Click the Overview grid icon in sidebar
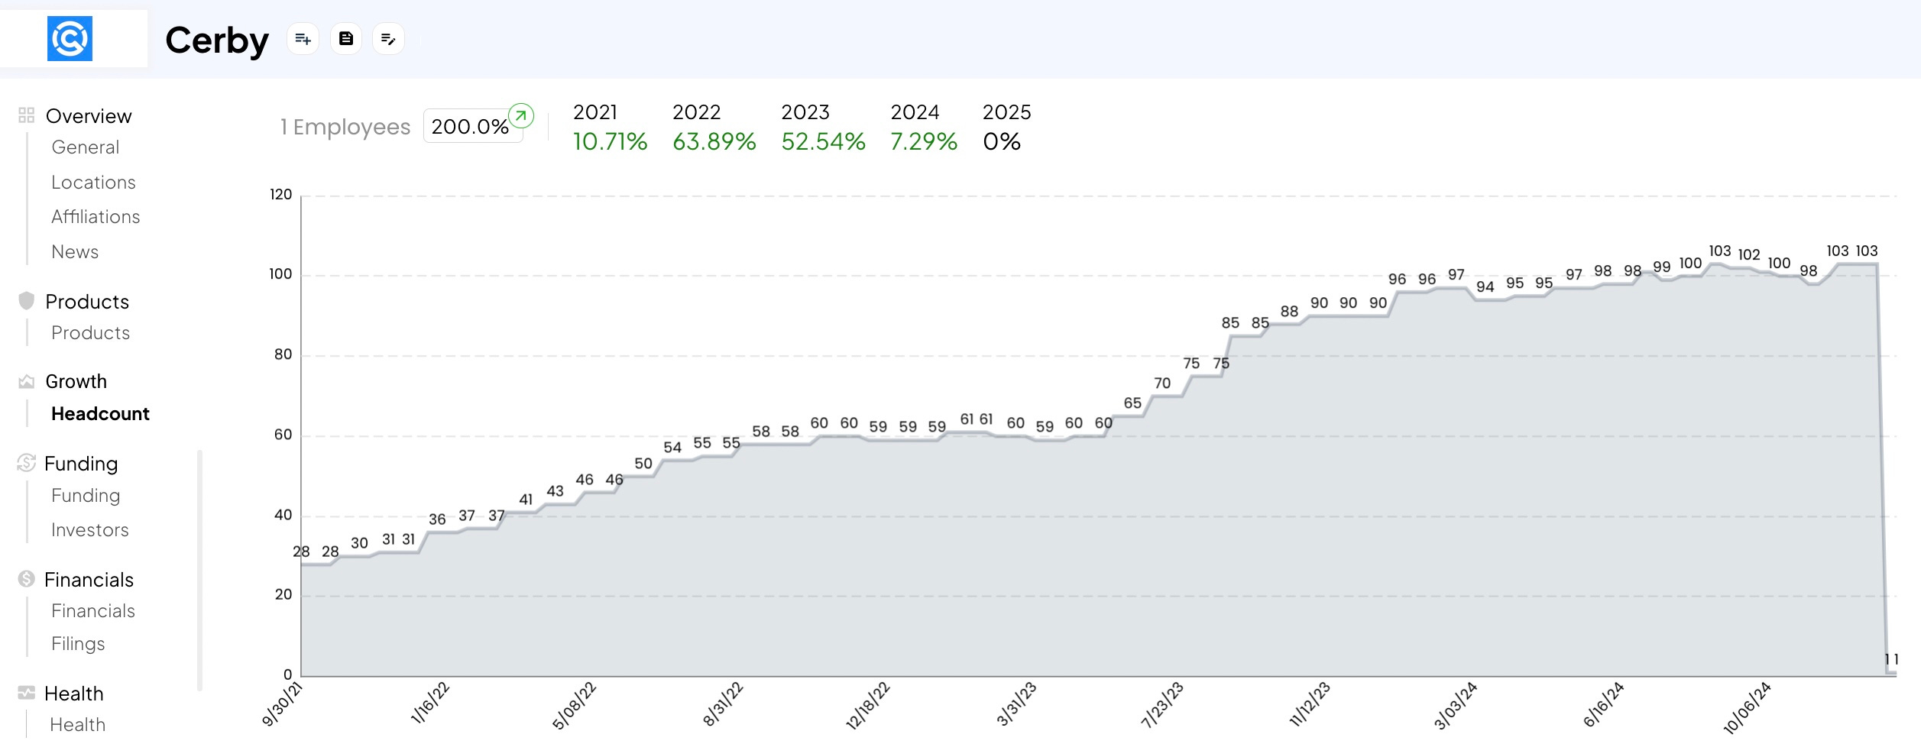This screenshot has height=744, width=1921. coord(27,115)
